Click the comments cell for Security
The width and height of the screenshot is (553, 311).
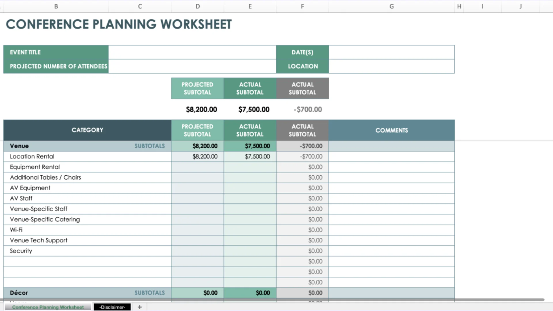(392, 251)
